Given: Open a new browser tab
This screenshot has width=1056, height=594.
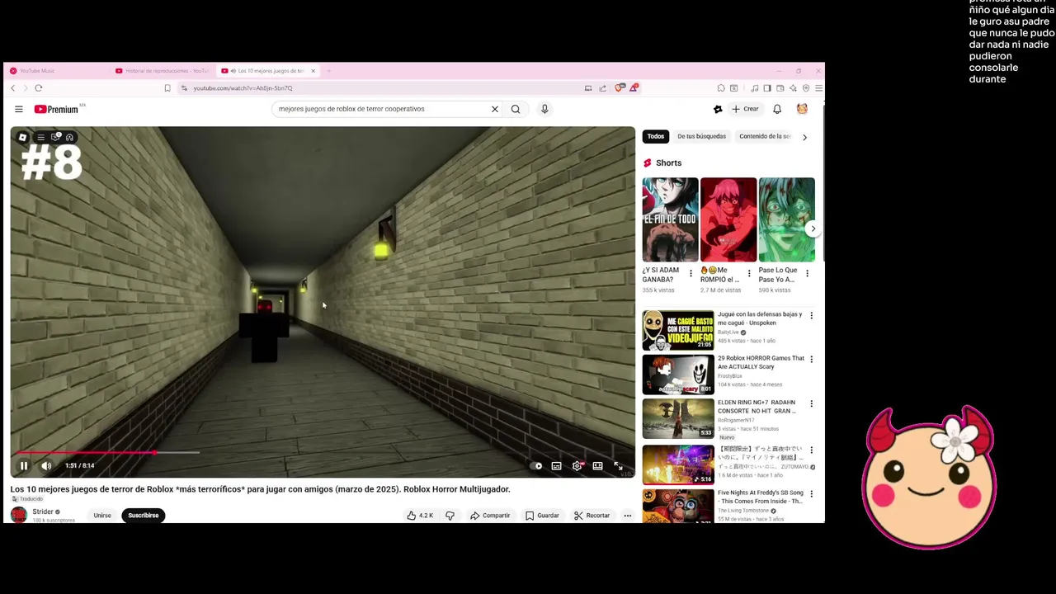Looking at the screenshot, I should tap(328, 71).
